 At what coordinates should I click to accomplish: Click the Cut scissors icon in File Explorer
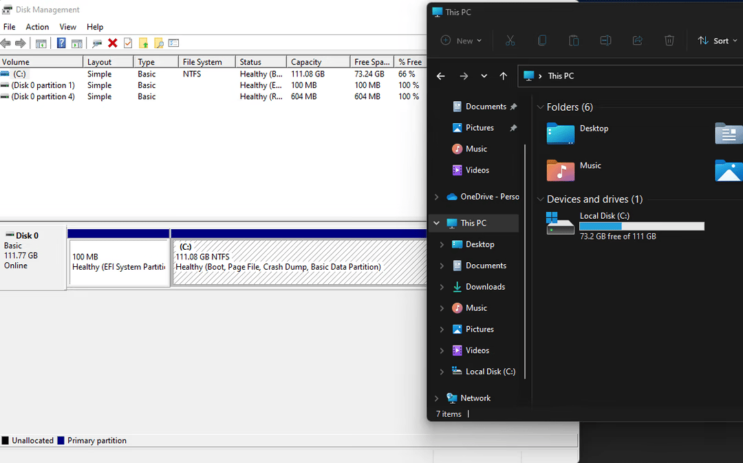(x=510, y=41)
